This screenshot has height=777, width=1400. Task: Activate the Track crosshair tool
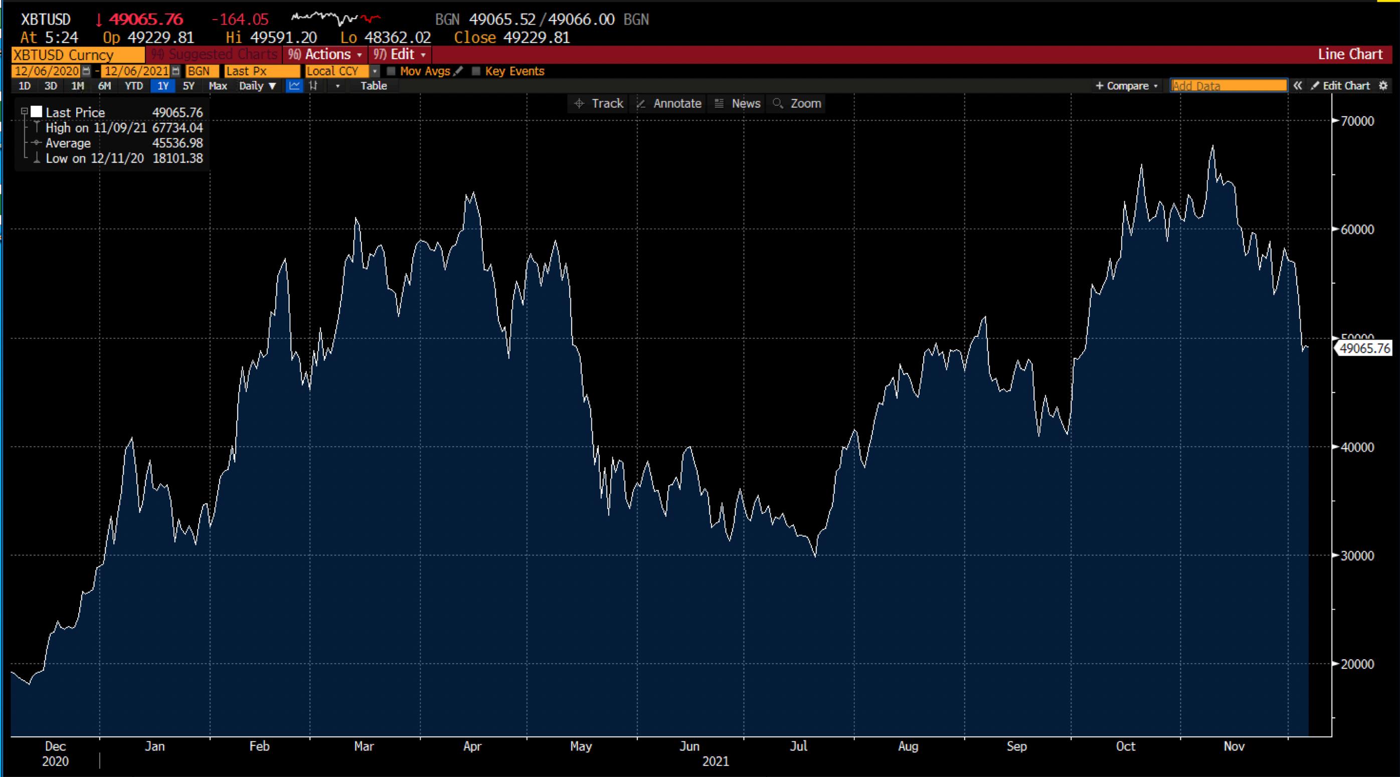pyautogui.click(x=599, y=103)
